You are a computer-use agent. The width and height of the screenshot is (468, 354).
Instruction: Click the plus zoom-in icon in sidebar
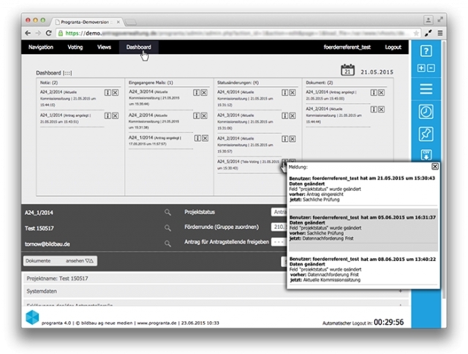coord(421,68)
